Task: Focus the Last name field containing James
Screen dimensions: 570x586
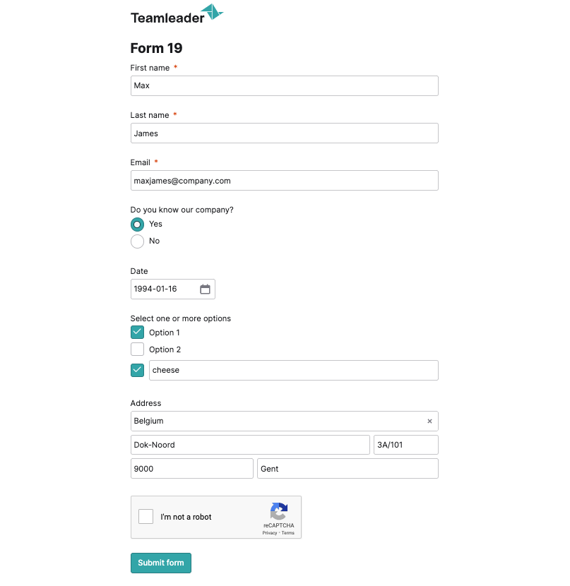Action: (x=285, y=133)
